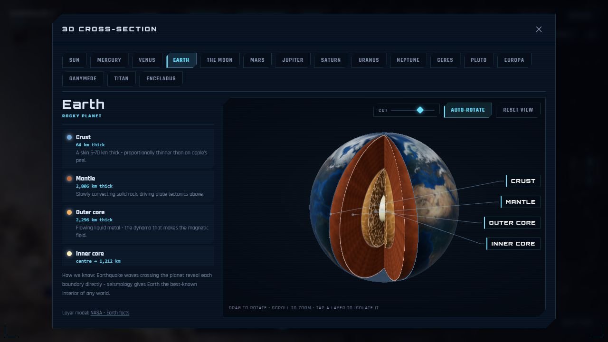Image resolution: width=608 pixels, height=342 pixels.
Task: Click the "64 km thick" value
Action: pyautogui.click(x=90, y=145)
